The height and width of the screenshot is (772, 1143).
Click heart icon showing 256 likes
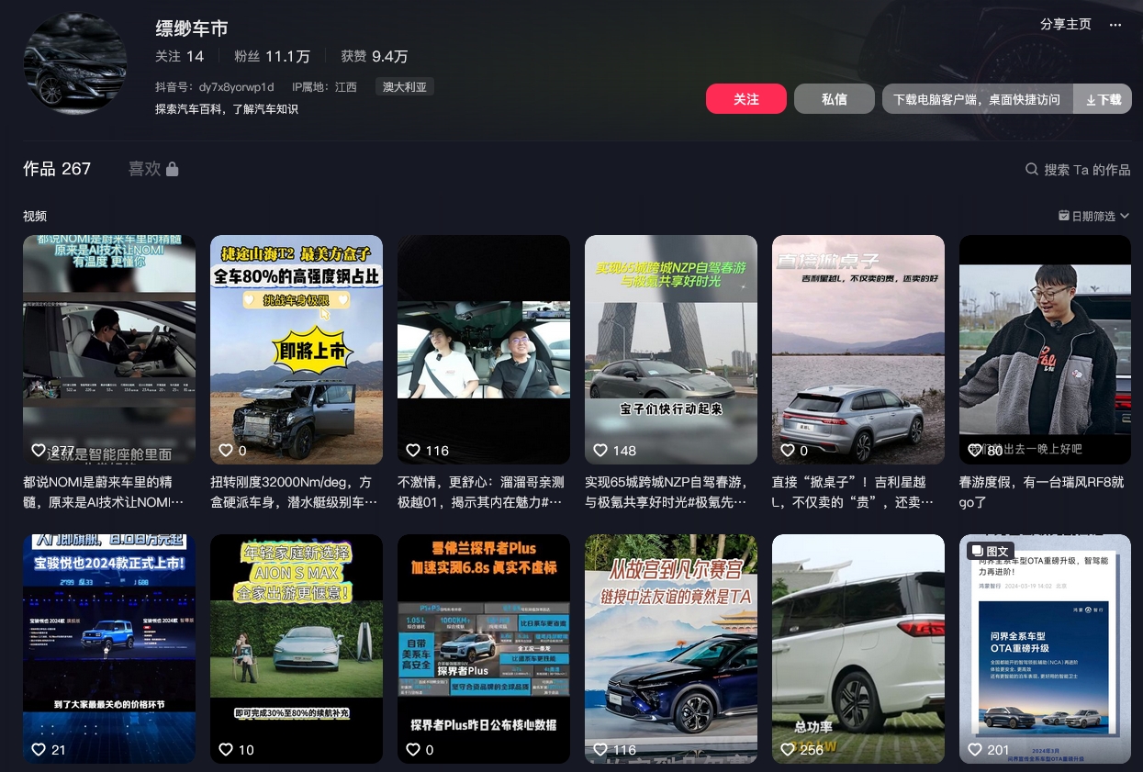click(788, 749)
